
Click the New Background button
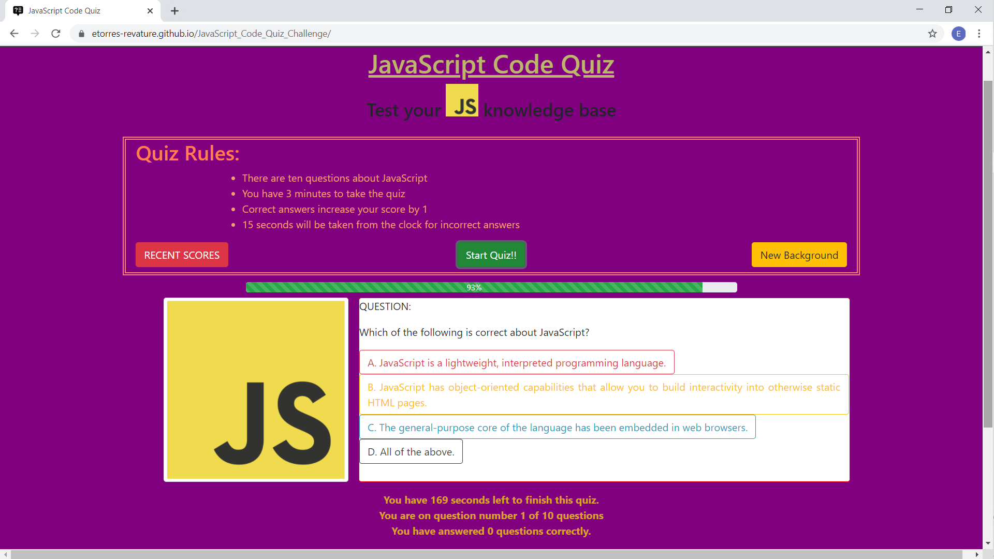click(x=799, y=255)
